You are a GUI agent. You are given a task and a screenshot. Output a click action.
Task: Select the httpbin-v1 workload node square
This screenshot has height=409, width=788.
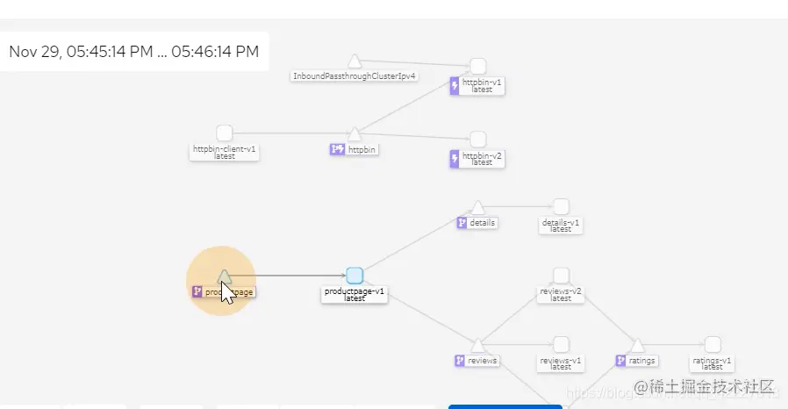point(477,66)
